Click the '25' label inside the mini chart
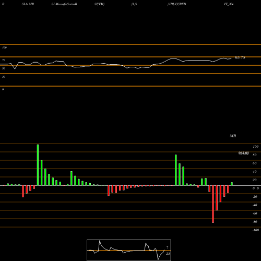 [x=168, y=254]
